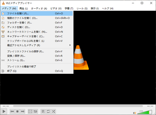156x115 pixels.
Task: Toggle fullscreen video icon
Action: click(x=30, y=111)
